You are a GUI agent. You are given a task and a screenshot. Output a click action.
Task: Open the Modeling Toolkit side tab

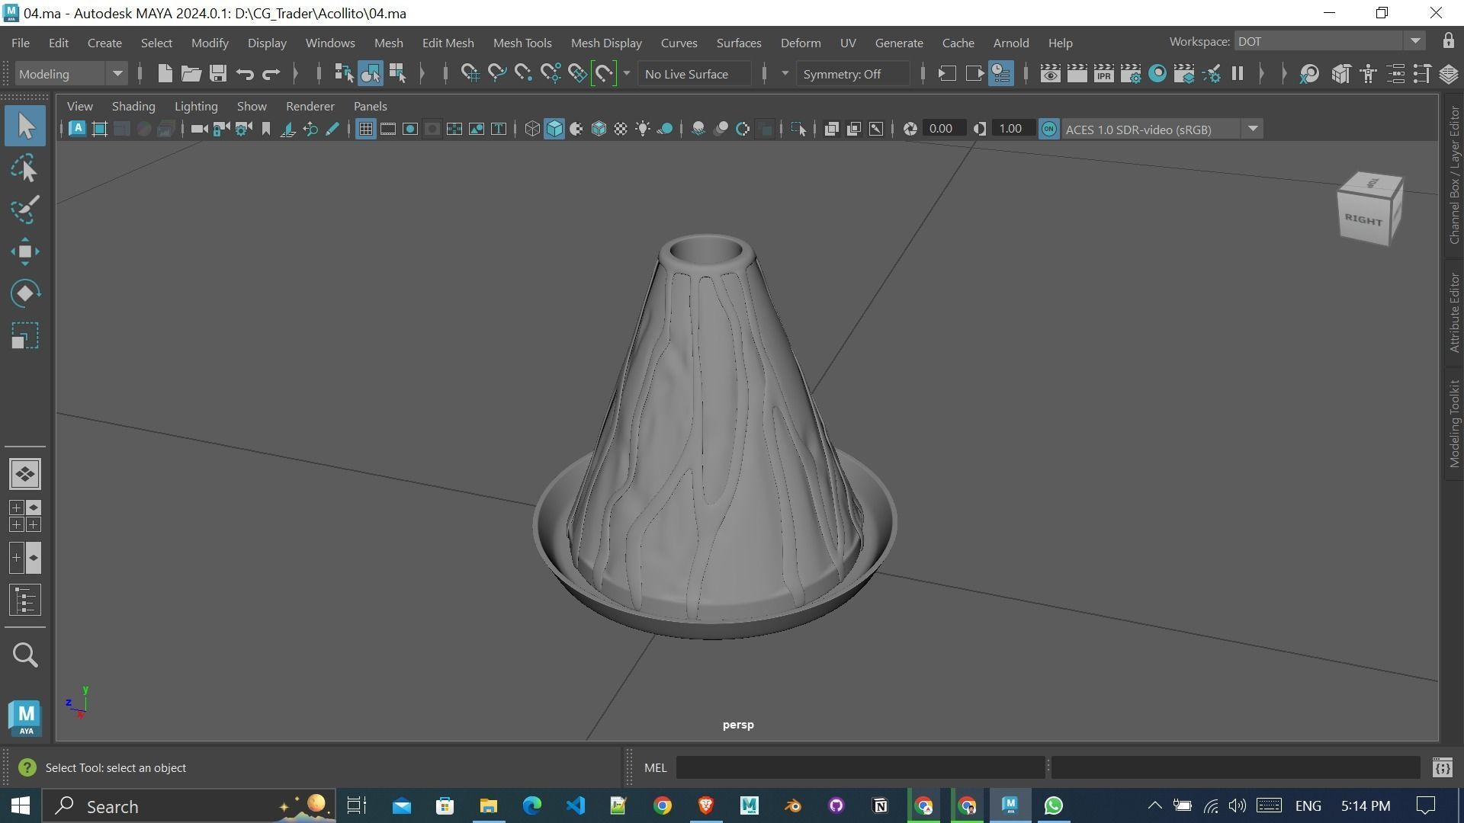(1454, 424)
